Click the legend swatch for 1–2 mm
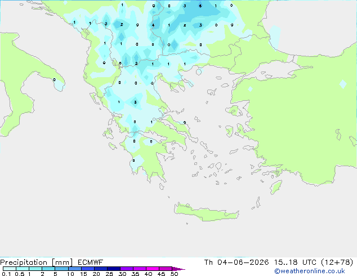The height and width of the screenshot is (276, 357). (35, 269)
